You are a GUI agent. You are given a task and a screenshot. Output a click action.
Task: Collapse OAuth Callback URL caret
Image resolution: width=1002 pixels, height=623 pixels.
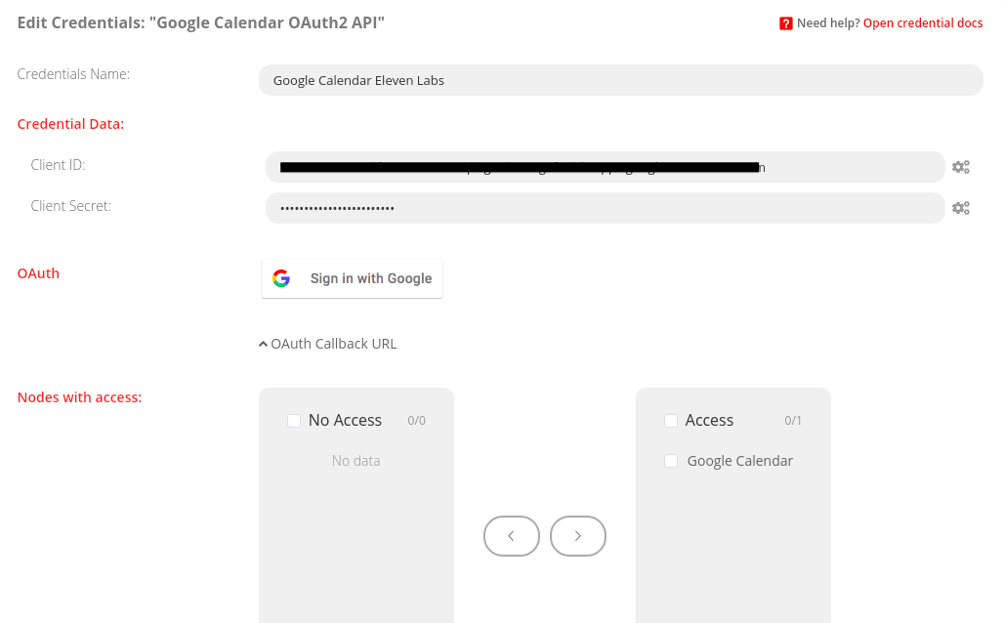263,344
